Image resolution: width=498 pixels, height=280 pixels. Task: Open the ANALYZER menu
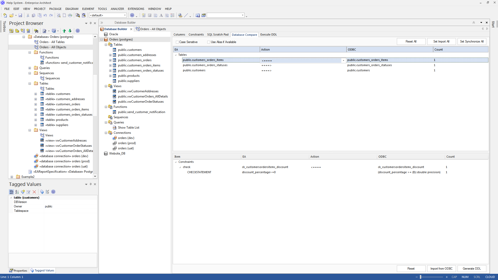pyautogui.click(x=117, y=9)
